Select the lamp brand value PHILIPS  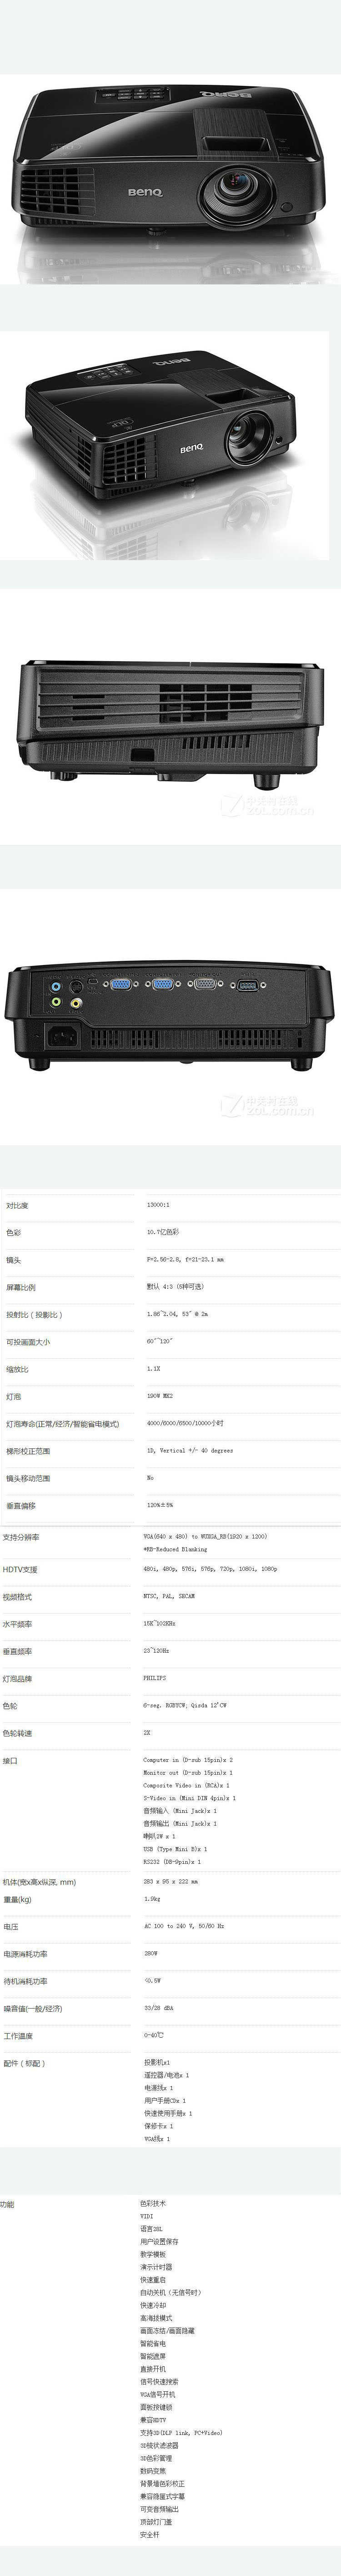(x=154, y=1678)
